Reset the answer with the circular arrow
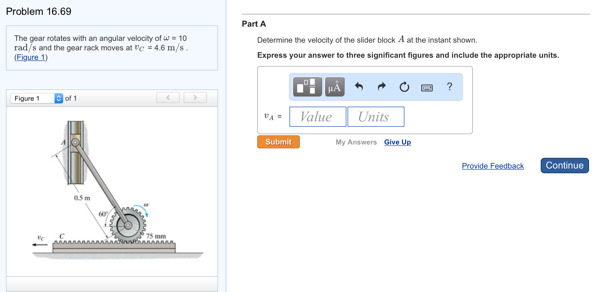The width and height of the screenshot is (592, 292). tap(404, 86)
